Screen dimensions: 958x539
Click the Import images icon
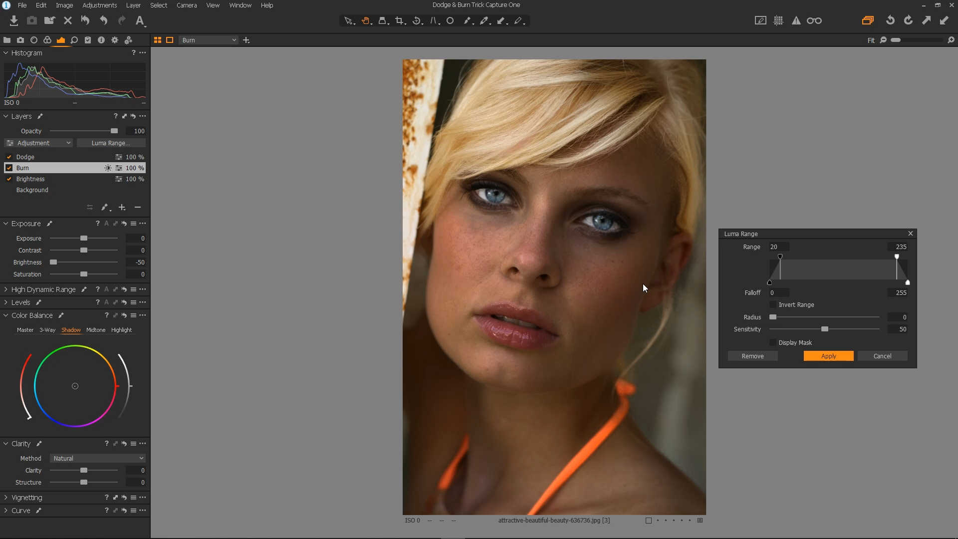14,21
